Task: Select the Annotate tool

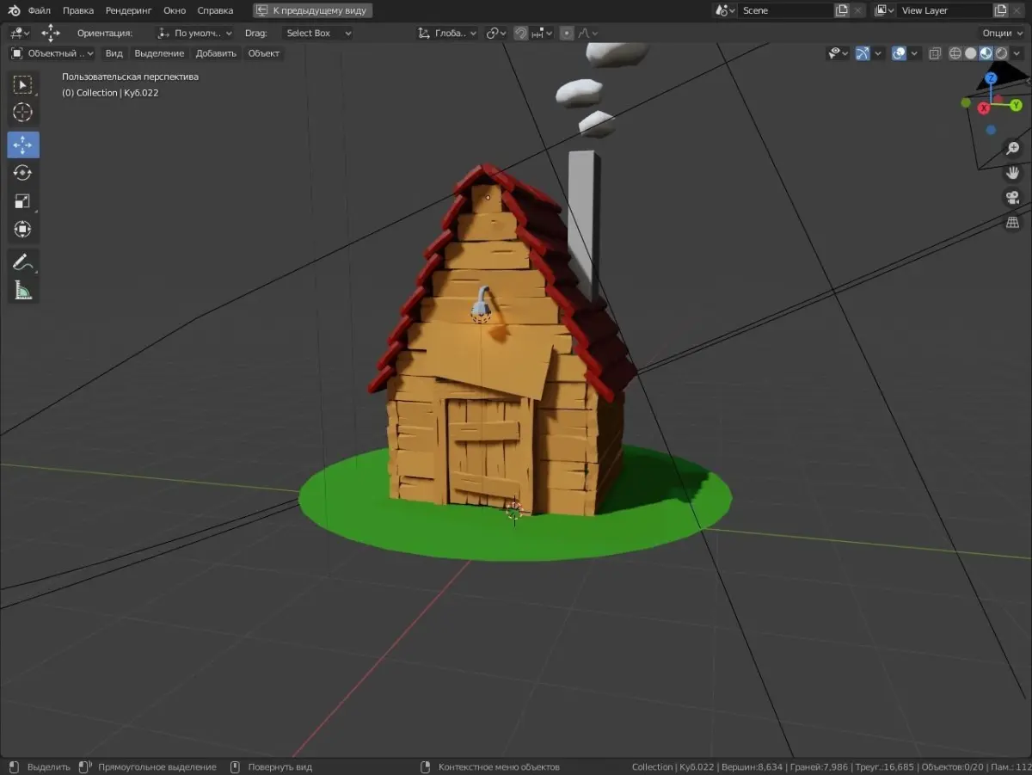Action: (23, 262)
